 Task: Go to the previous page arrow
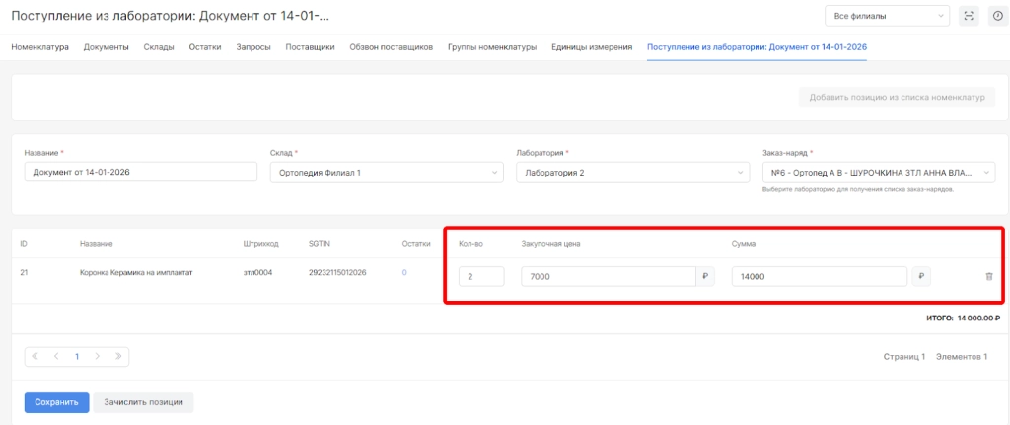56,356
